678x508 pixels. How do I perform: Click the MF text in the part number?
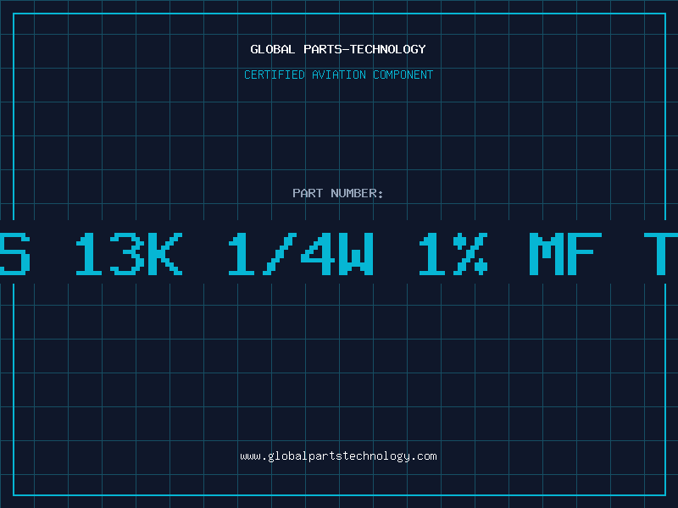click(x=565, y=253)
